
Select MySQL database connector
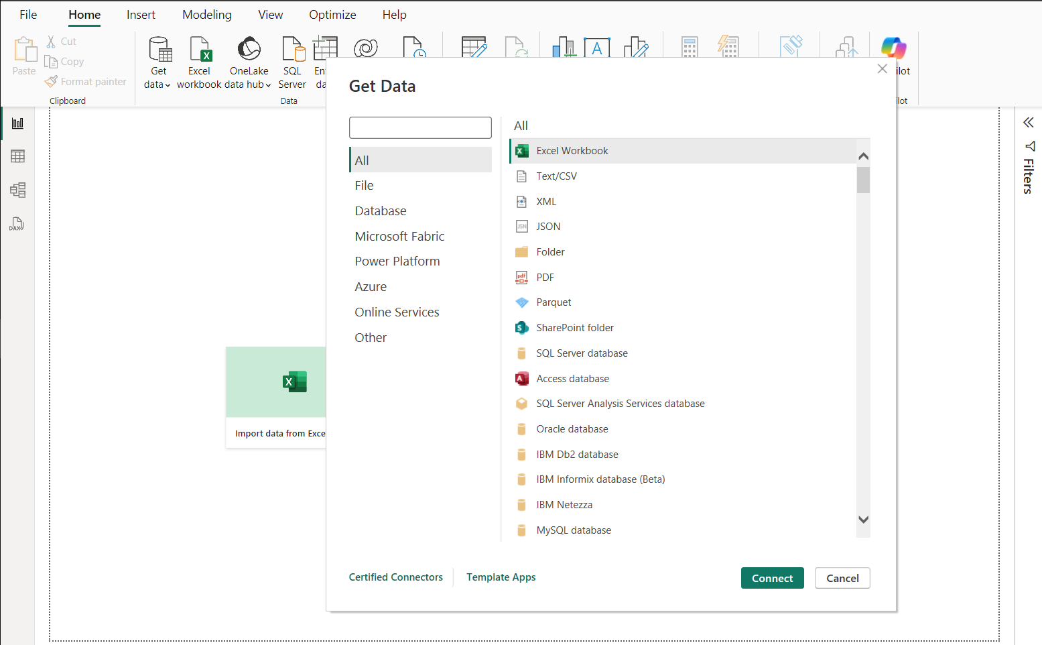(683, 530)
